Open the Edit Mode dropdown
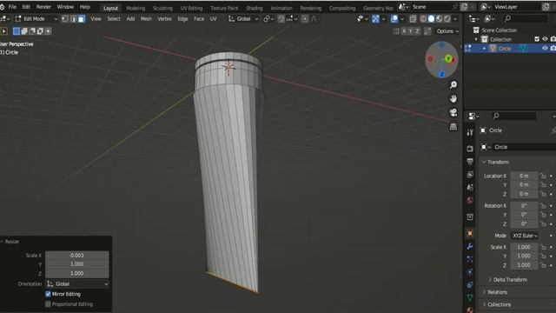Screen dimensions: 556x313 click(36, 19)
